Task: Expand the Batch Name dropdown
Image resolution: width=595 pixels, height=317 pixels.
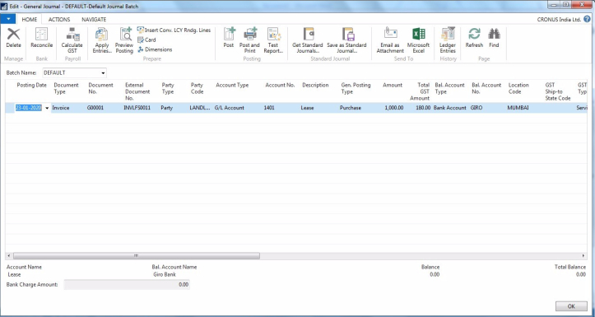Action: (x=103, y=73)
